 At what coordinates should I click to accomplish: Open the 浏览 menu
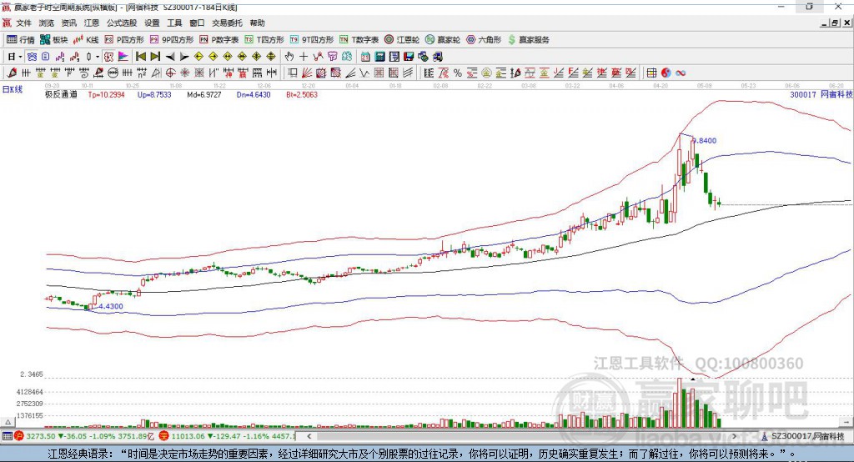47,23
